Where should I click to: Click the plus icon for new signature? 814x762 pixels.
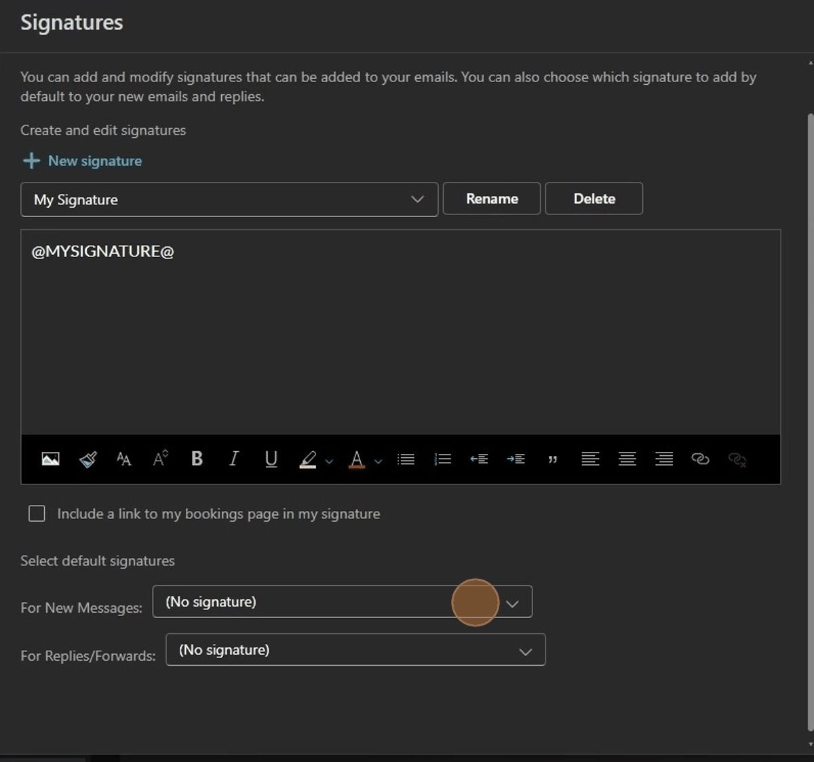pyautogui.click(x=31, y=161)
